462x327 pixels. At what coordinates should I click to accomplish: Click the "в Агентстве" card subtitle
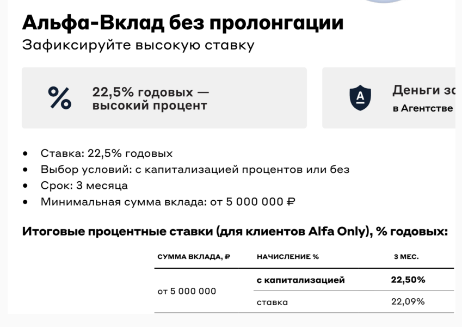[x=422, y=108]
